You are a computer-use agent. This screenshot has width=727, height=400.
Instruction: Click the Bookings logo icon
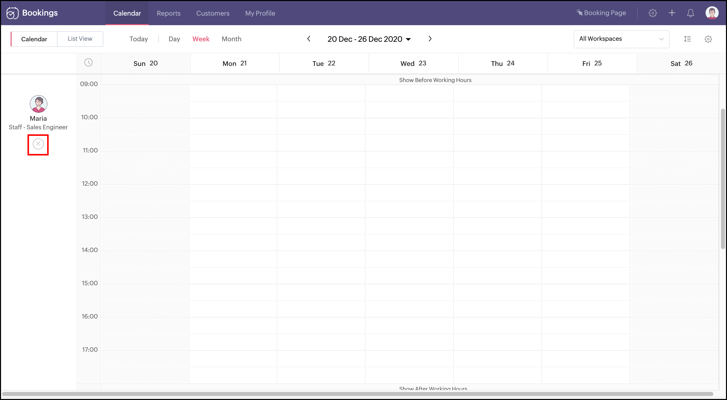click(12, 13)
